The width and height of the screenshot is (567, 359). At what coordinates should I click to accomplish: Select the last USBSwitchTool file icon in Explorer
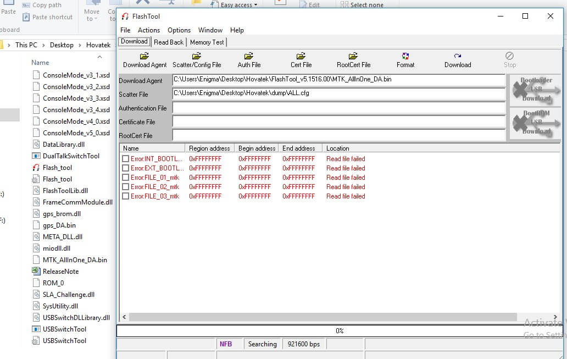(x=36, y=340)
